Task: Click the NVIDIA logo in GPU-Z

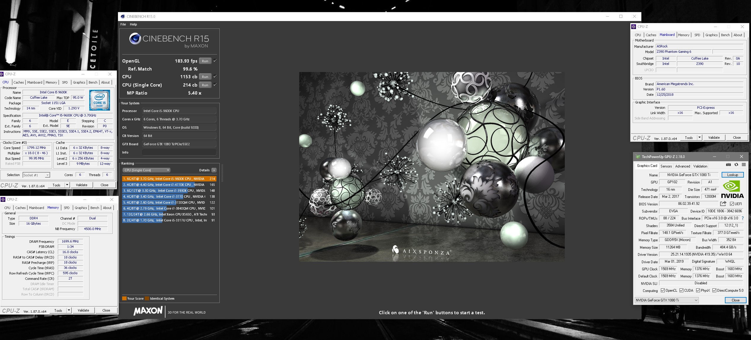Action: click(732, 190)
